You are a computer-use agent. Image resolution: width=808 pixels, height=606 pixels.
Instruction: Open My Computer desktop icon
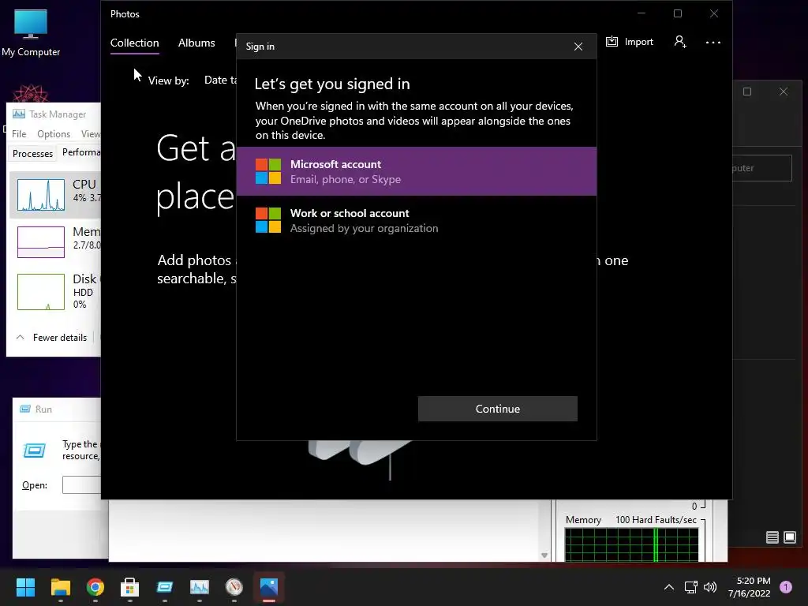click(31, 32)
